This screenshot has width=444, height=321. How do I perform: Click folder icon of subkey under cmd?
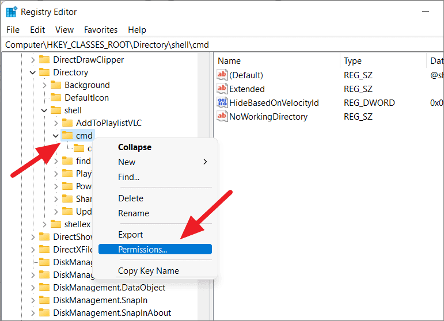79,148
